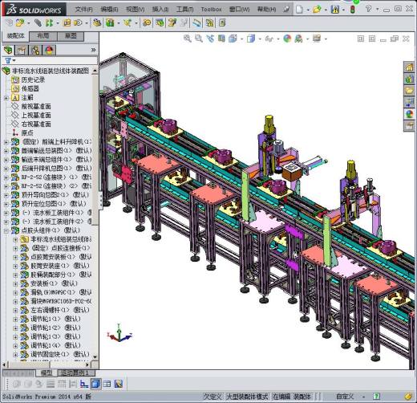Open the Appearances color ball in view toolbar

[287, 39]
